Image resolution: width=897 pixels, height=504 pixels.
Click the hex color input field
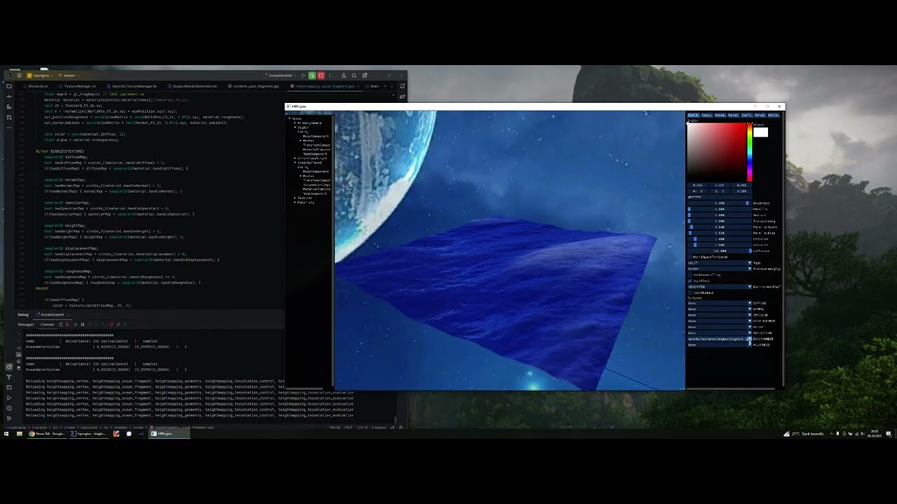click(x=719, y=197)
